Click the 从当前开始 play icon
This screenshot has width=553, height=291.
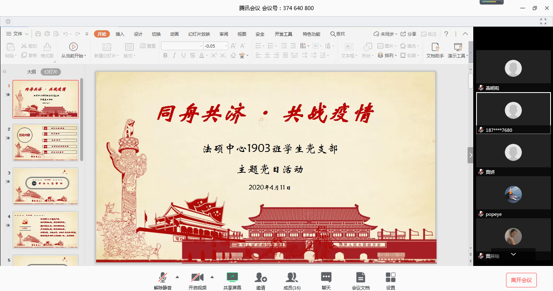click(73, 47)
